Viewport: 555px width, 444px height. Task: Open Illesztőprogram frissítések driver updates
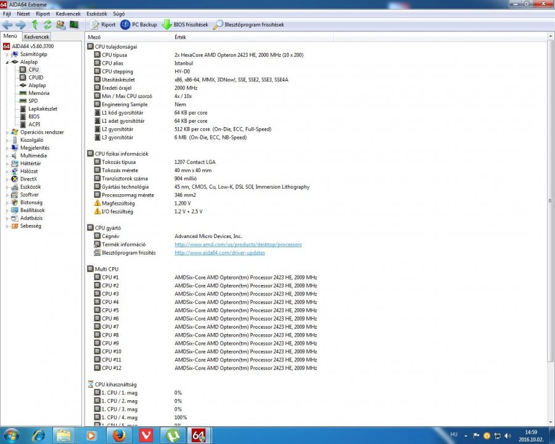pos(249,25)
